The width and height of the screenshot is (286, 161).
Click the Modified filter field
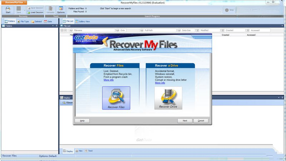click(208, 30)
